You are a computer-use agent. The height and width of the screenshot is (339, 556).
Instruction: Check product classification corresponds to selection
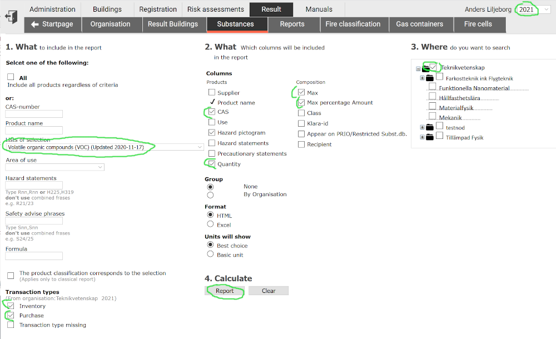11,276
